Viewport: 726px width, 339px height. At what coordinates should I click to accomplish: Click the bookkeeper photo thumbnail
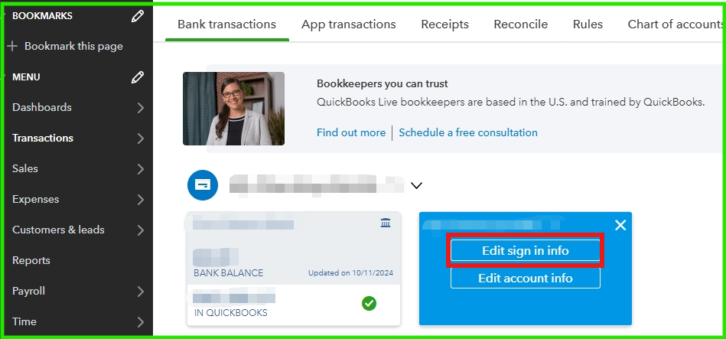[234, 109]
